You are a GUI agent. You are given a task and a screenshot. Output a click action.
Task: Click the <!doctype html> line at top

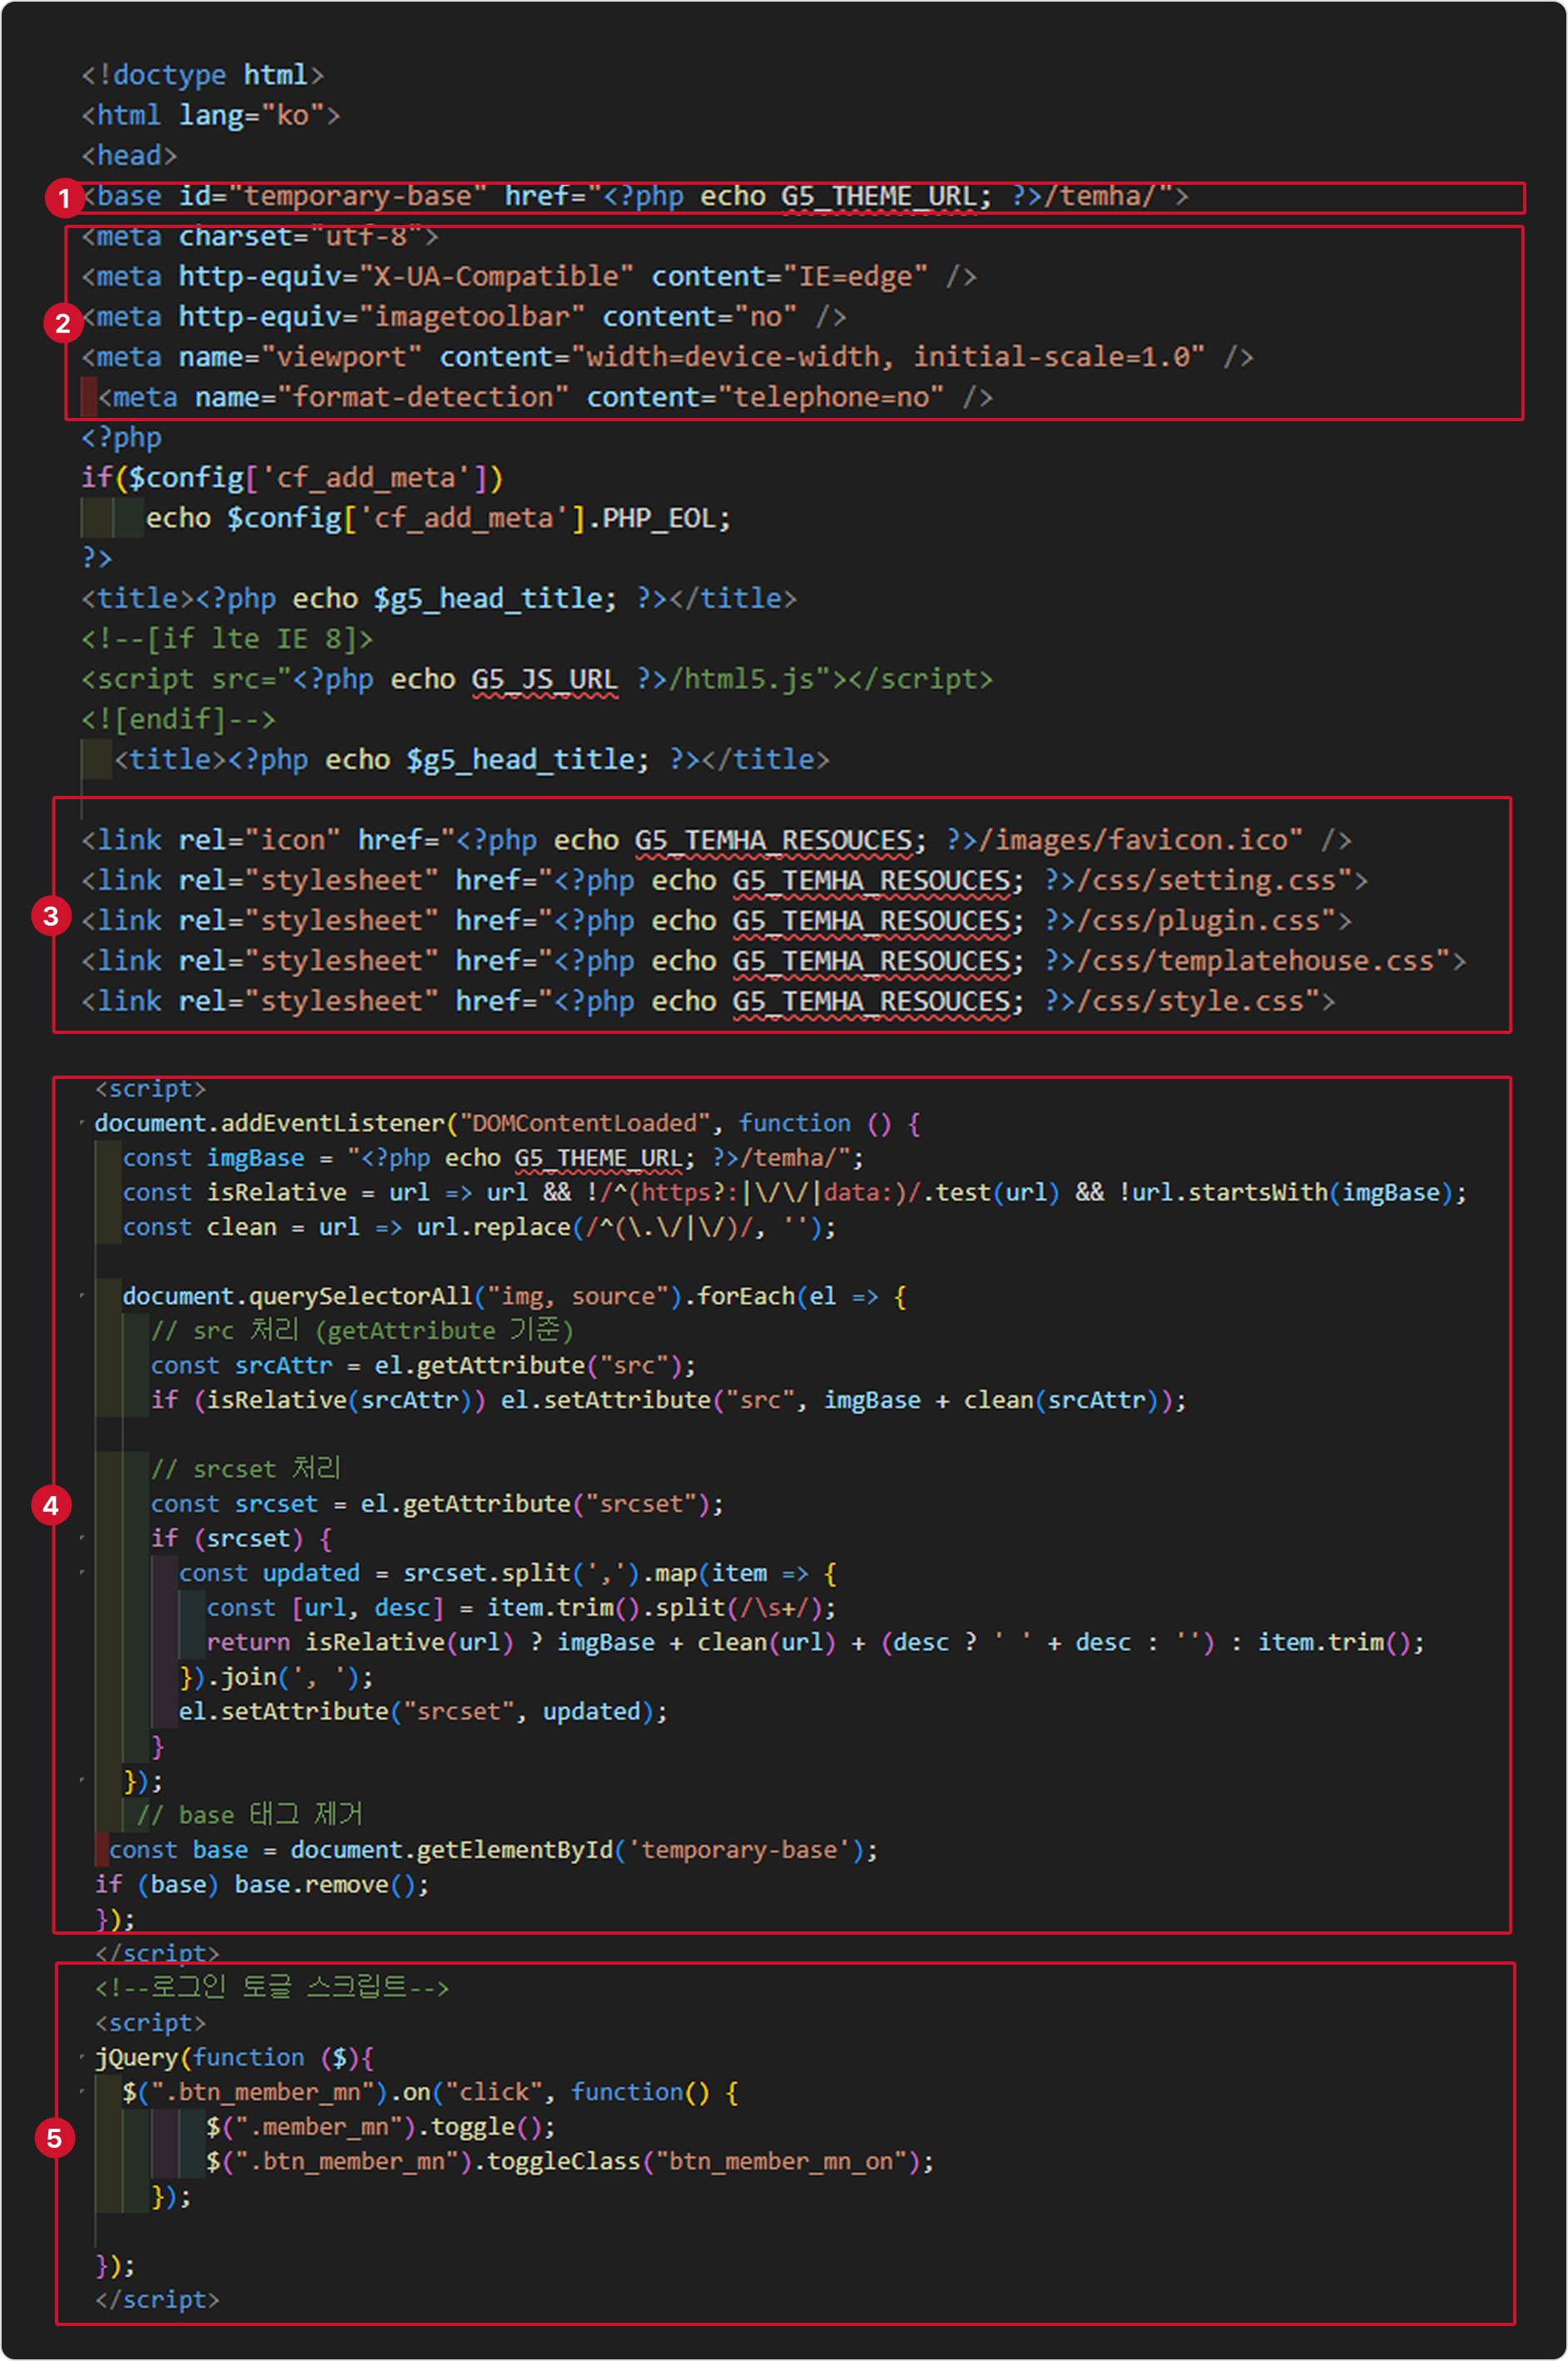click(x=202, y=75)
